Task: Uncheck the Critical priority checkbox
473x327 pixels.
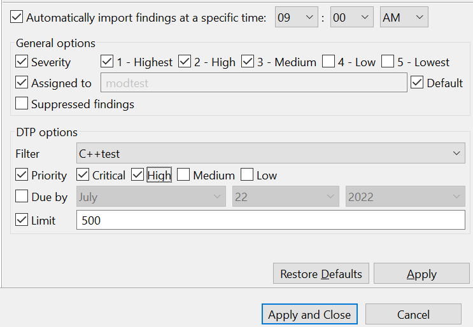Action: click(83, 175)
